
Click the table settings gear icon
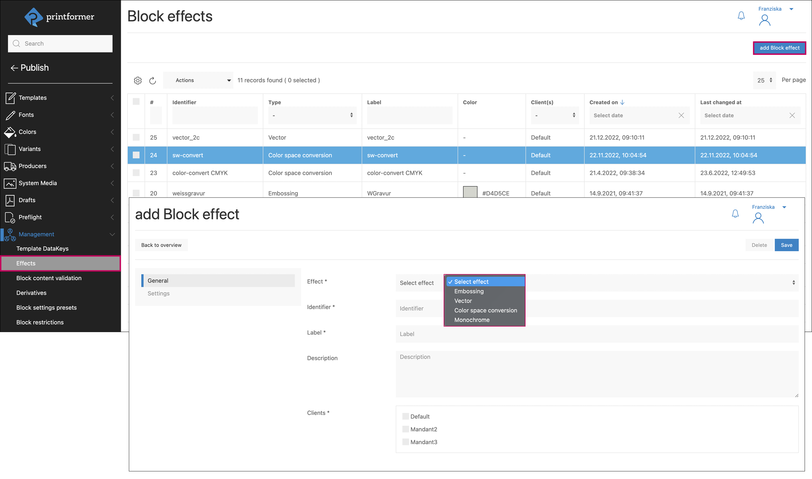pos(138,80)
